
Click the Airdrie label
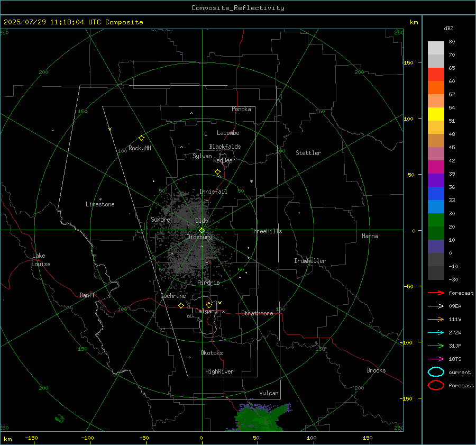pos(208,283)
